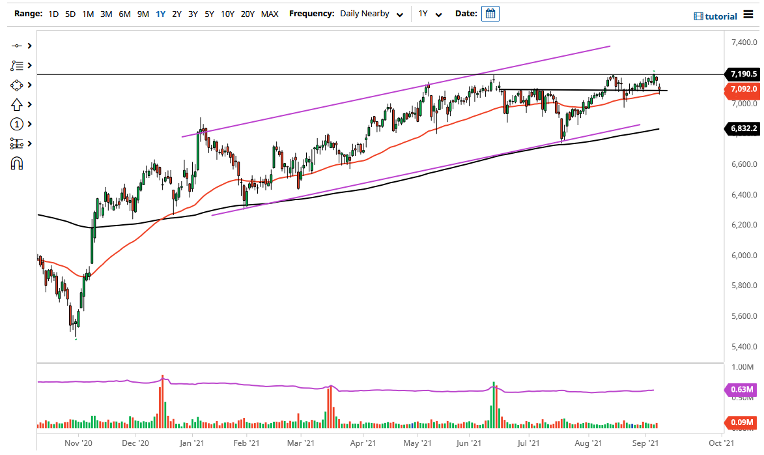Click the 5,400.0 price axis value

pos(744,347)
